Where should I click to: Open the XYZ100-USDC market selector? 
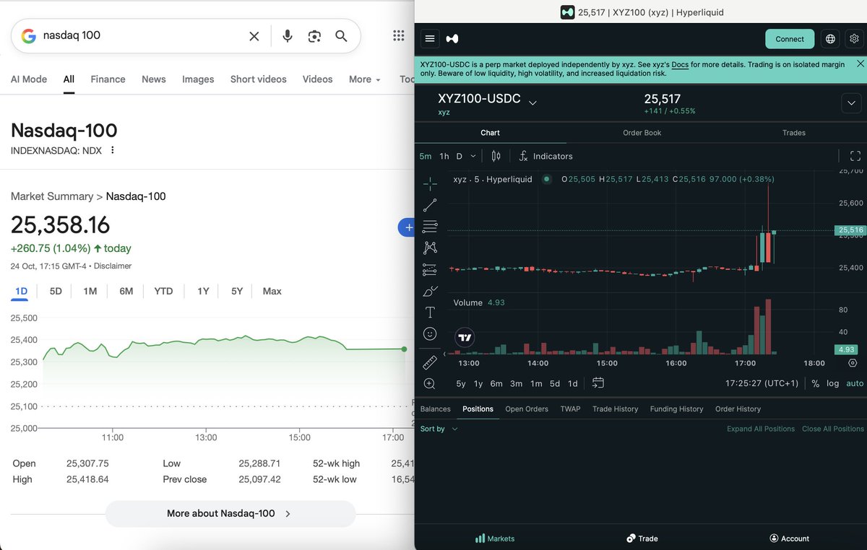(487, 100)
